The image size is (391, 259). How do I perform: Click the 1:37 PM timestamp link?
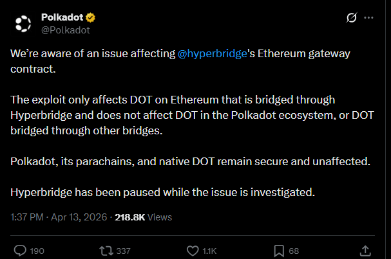coord(27,217)
